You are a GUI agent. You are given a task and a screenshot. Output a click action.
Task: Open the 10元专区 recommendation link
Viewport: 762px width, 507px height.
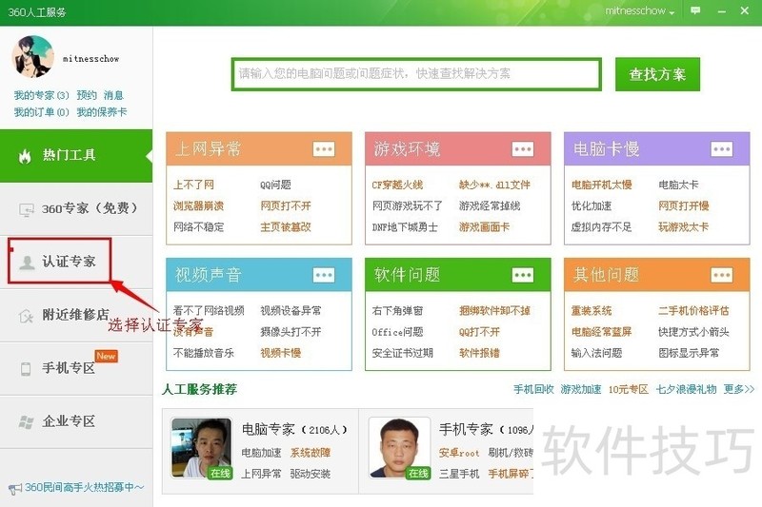629,389
